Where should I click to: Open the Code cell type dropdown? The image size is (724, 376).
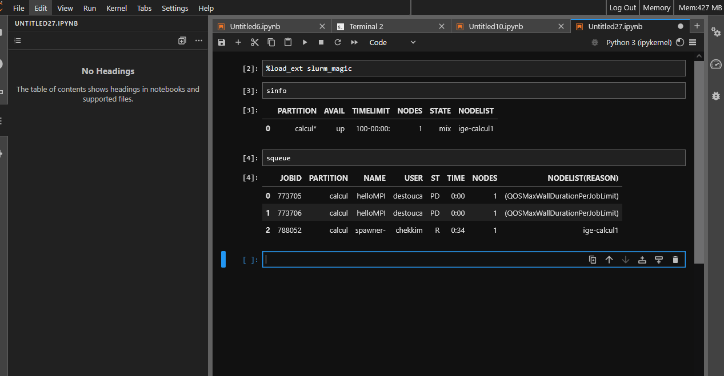(393, 42)
